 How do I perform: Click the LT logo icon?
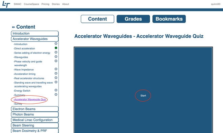coord(6,4)
